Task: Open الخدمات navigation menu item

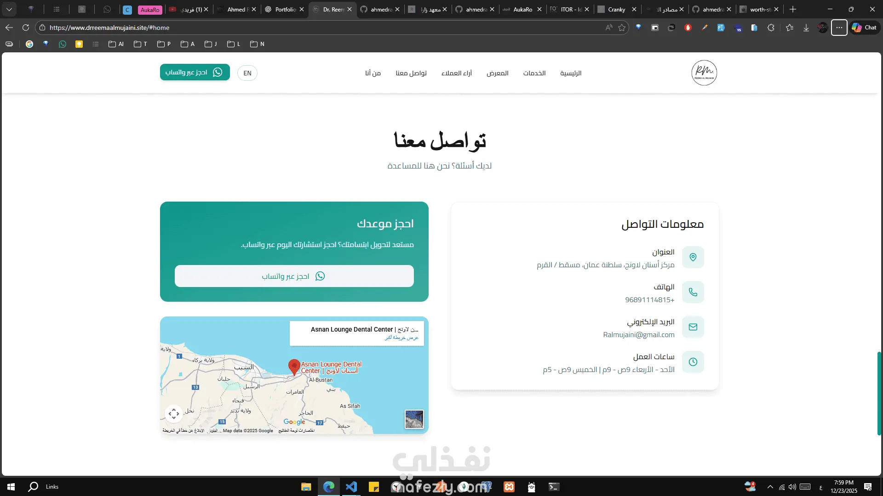Action: pyautogui.click(x=534, y=73)
